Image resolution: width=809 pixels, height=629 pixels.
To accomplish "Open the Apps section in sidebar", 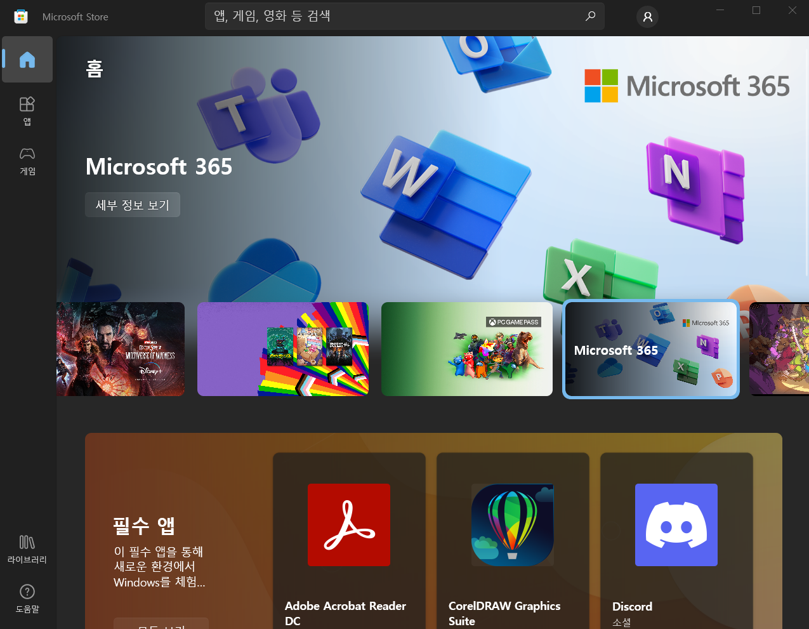I will pos(27,111).
